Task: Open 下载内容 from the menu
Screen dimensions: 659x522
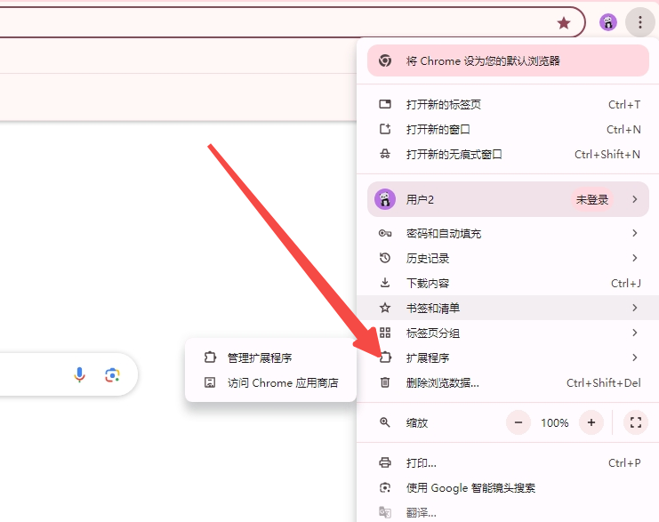Action: (508, 283)
